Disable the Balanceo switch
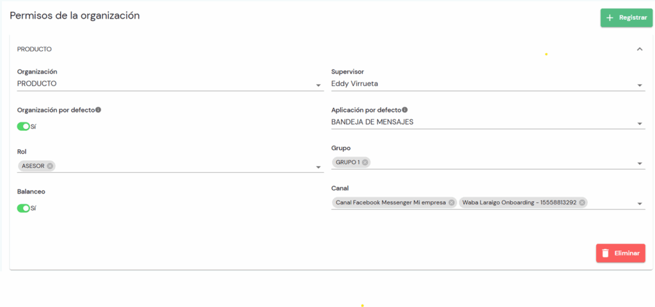The image size is (655, 307). (x=24, y=208)
